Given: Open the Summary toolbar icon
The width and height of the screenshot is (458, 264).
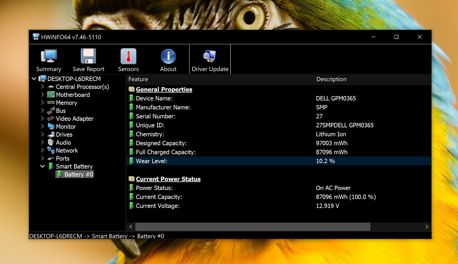Looking at the screenshot, I should click(x=49, y=56).
